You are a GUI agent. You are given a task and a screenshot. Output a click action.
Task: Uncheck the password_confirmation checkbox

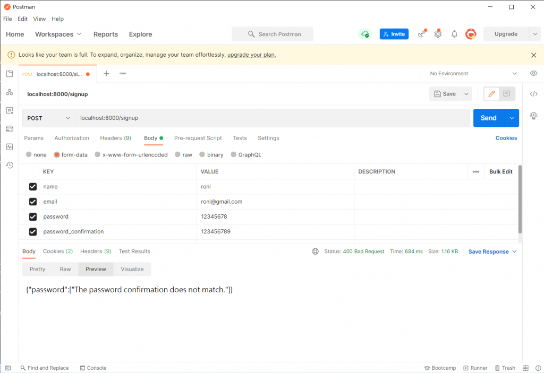pos(33,231)
